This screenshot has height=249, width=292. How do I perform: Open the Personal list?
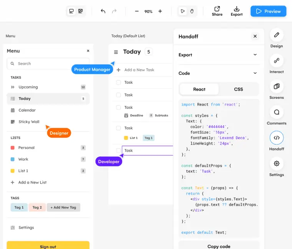48,148
